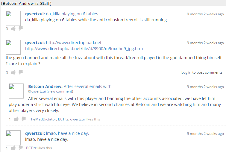Like the 'lmao. have a nice day' comment
The image size is (226, 152).
point(13,148)
